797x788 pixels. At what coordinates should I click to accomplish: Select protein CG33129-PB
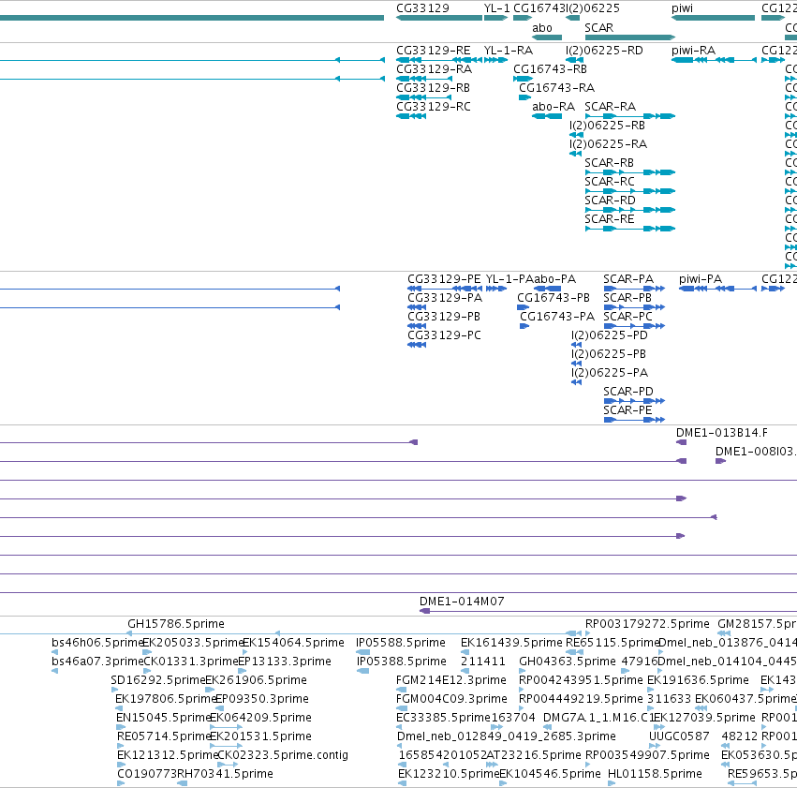417,326
